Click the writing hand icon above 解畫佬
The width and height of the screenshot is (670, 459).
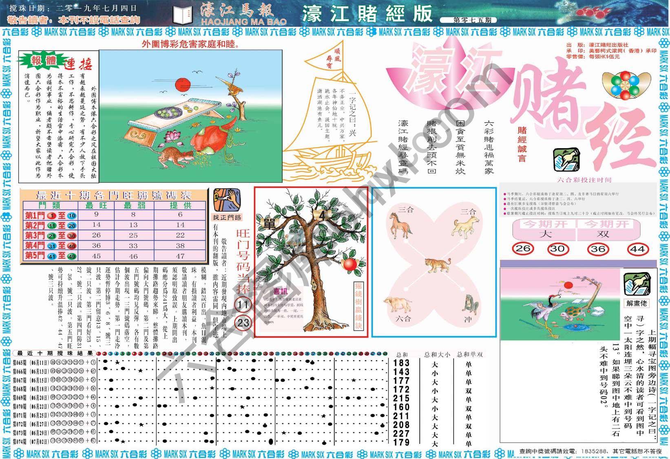[x=637, y=283]
